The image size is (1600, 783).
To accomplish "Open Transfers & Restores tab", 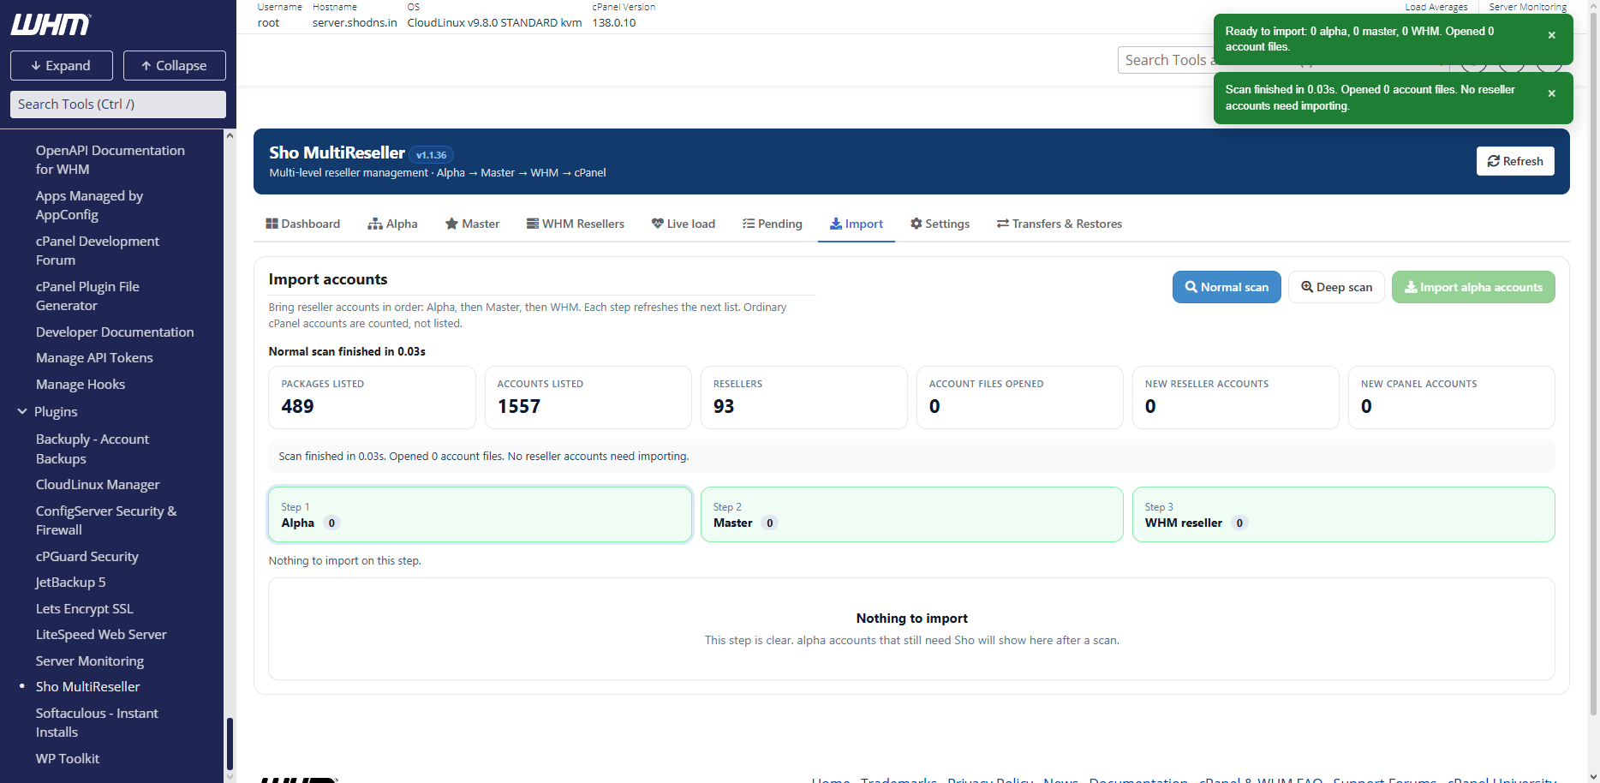I will [1059, 224].
